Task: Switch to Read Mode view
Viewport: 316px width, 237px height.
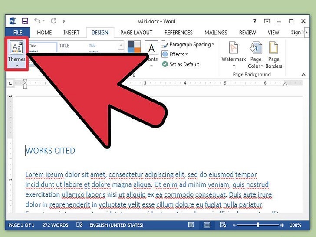Action: (x=191, y=225)
